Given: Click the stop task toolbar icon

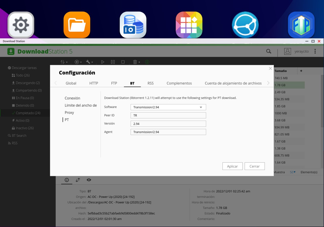Looking at the screenshot, I should [123, 62].
